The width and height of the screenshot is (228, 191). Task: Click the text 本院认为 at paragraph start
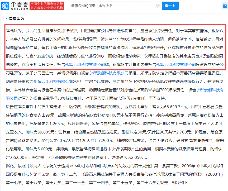[14, 31]
